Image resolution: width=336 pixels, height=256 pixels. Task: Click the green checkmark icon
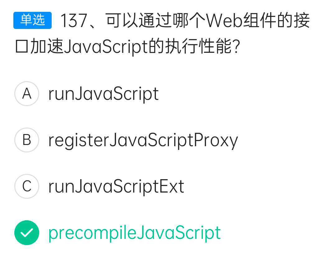(x=27, y=233)
